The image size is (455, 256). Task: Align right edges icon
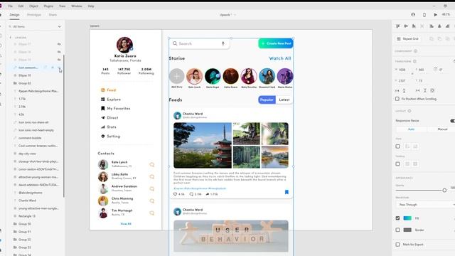(447, 26)
